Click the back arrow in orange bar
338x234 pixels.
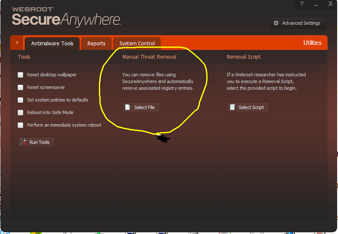(17, 43)
